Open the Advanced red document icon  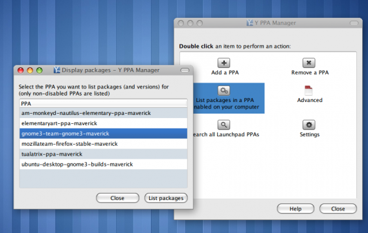308,90
